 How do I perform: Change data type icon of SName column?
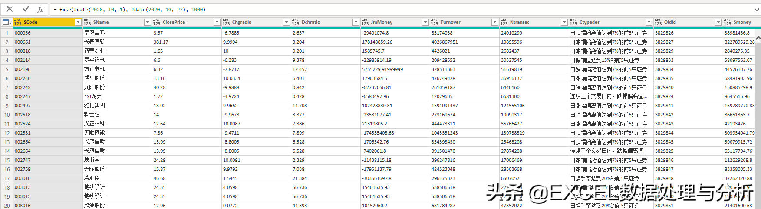pos(87,22)
